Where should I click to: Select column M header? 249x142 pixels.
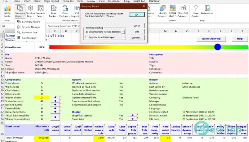point(165,31)
